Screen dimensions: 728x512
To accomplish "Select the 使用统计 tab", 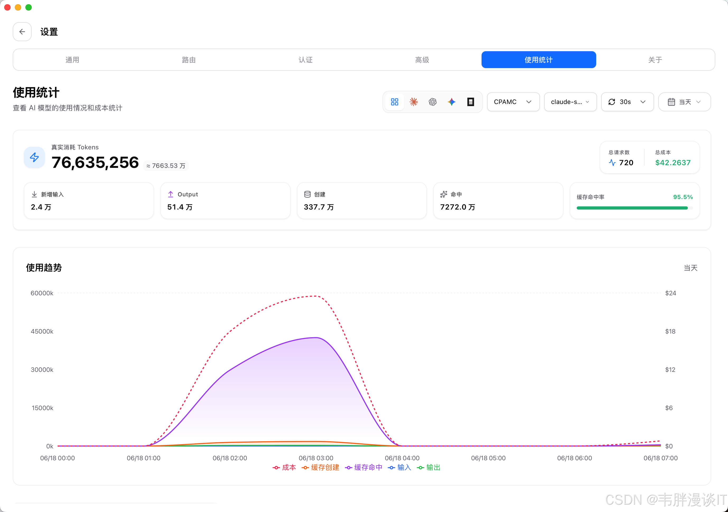I will (x=539, y=60).
